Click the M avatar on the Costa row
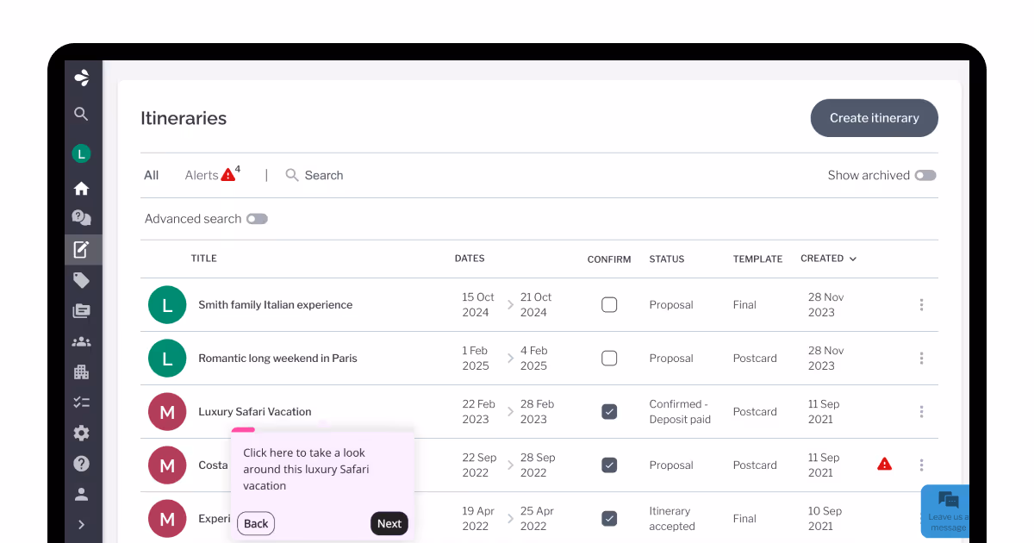Screen dimensions: 1034x543 pos(167,465)
